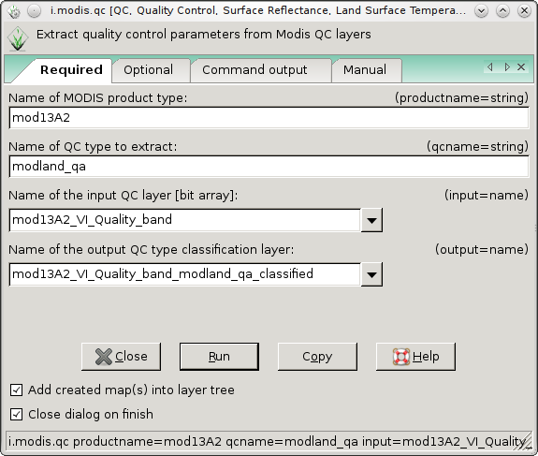Open the Manual tab

[x=365, y=70]
